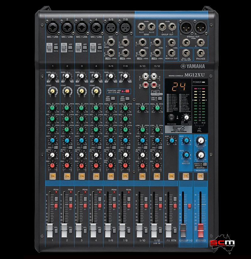Click the channel 5/6 LOW EQ knob
This screenshot has height=259, width=251.
(111, 129)
